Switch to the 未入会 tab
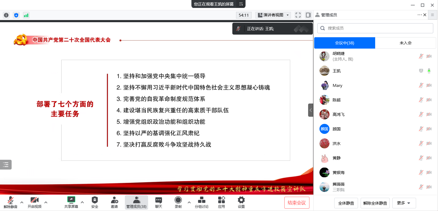This screenshot has width=438, height=211. (x=405, y=43)
